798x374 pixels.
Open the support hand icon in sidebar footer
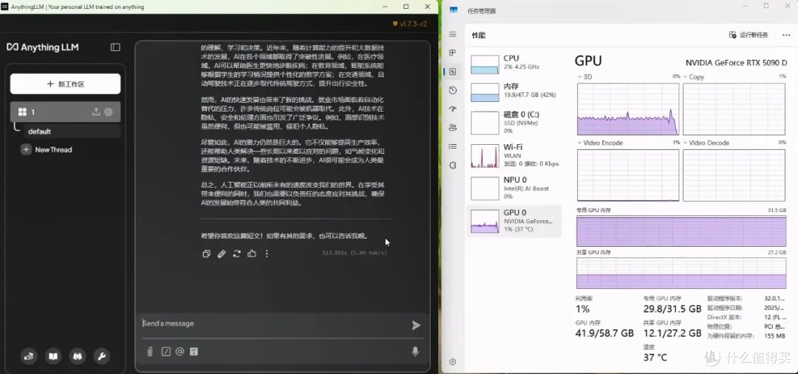coord(29,356)
